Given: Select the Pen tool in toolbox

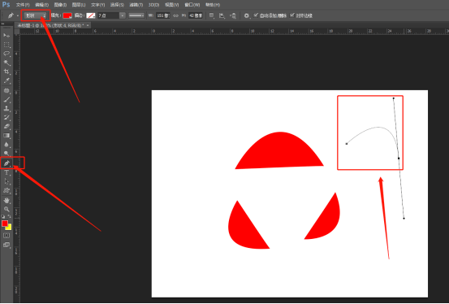Looking at the screenshot, I should [6, 163].
